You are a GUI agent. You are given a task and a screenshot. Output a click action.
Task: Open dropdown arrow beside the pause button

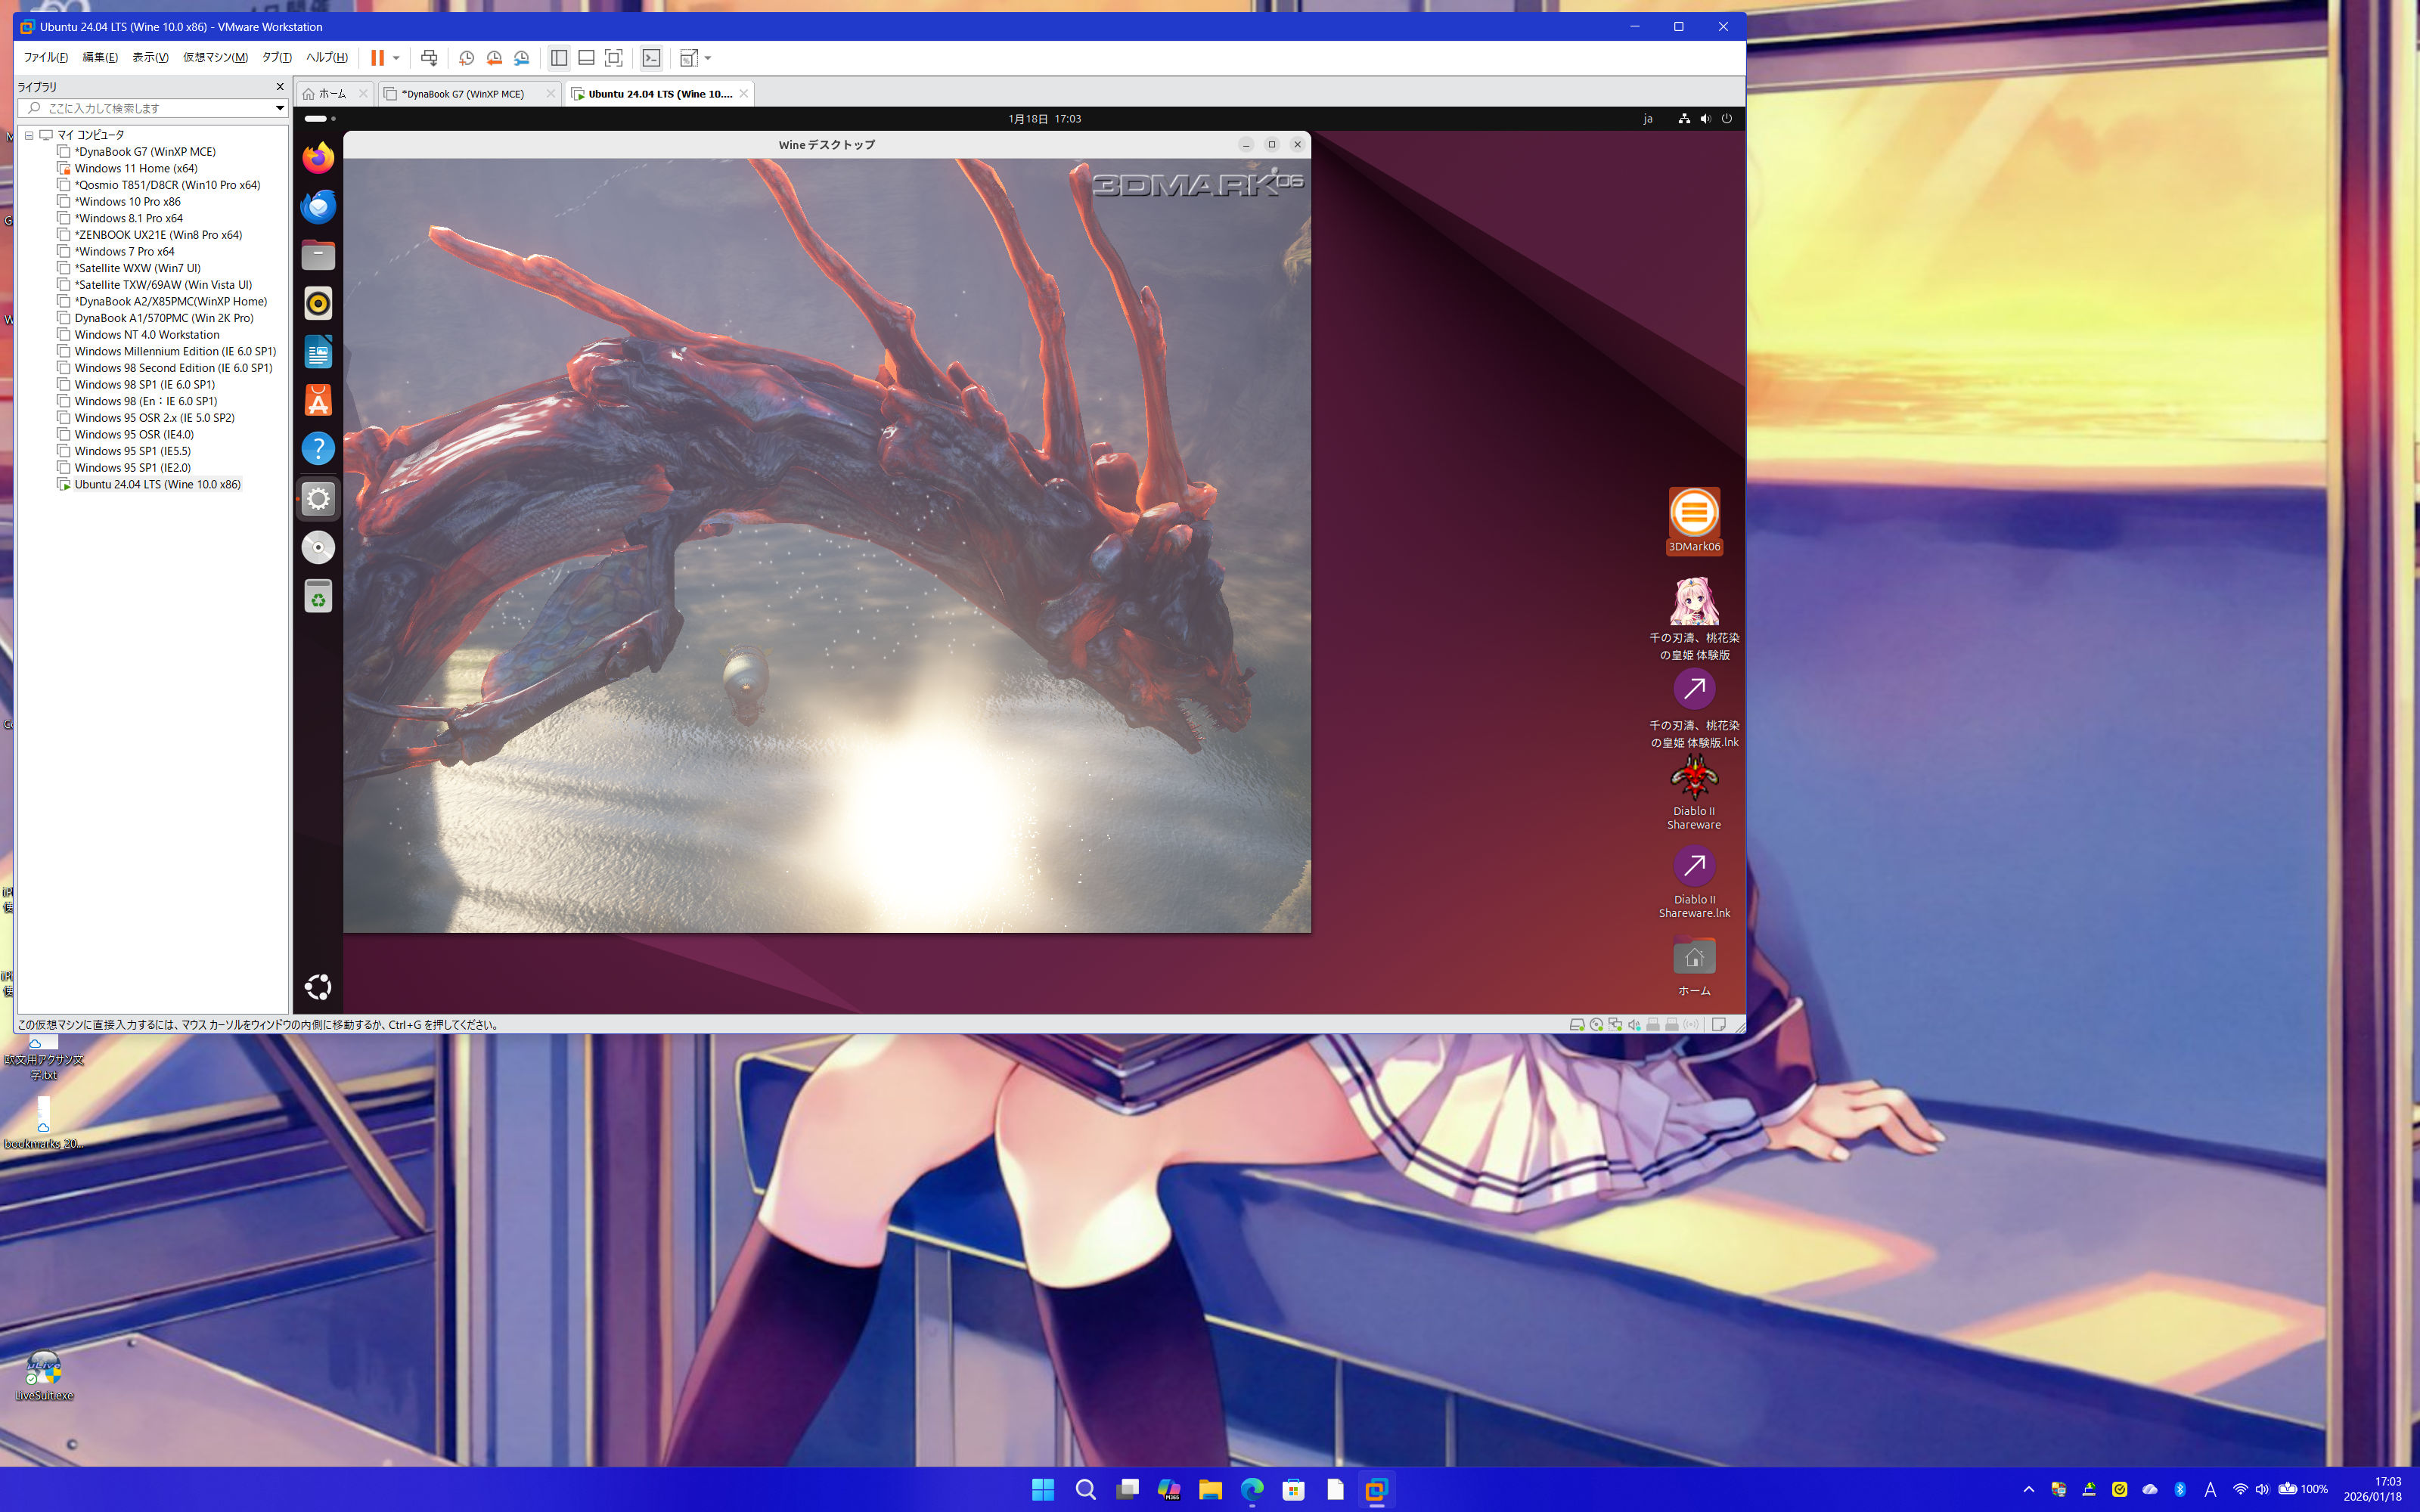[x=396, y=58]
